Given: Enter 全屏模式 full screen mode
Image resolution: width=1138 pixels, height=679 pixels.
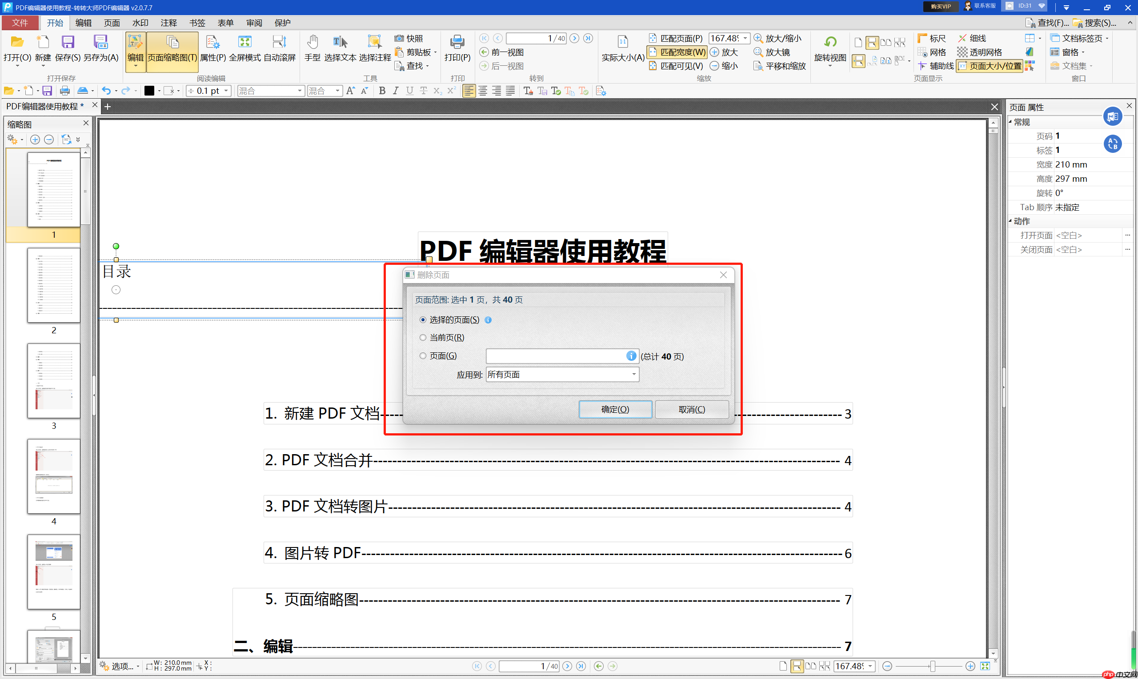Looking at the screenshot, I should coord(245,47).
